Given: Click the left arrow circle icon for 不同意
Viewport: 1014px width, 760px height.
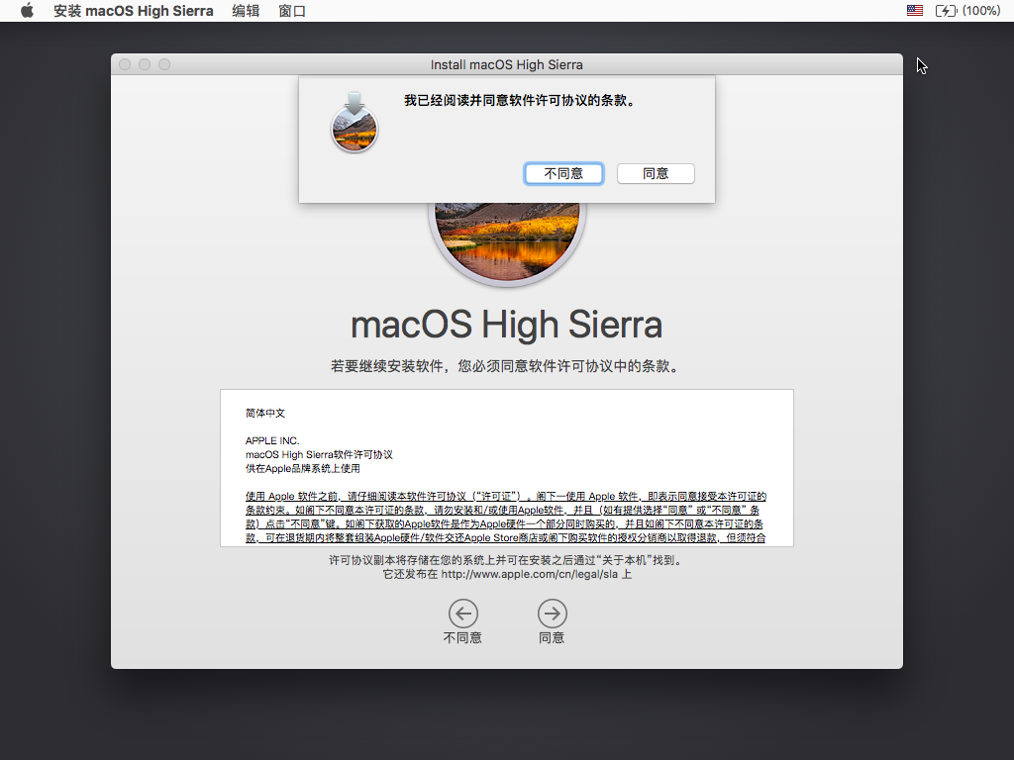Looking at the screenshot, I should coord(463,614).
